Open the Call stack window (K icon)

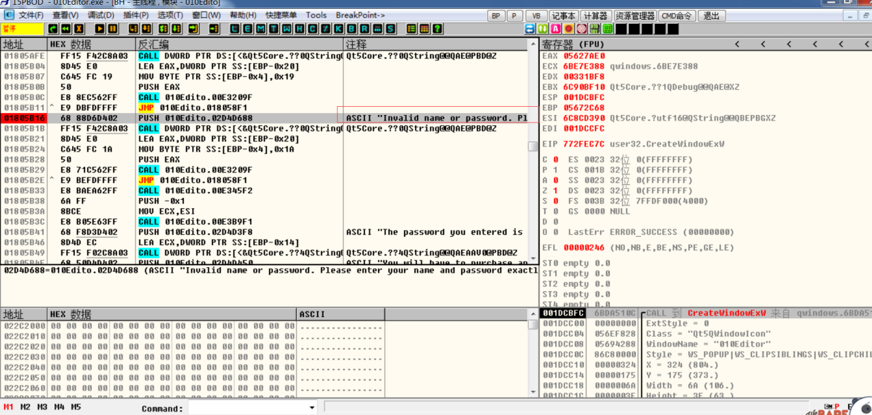point(338,29)
